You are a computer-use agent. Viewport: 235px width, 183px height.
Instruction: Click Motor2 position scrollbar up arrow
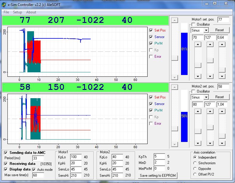coord(174,87)
